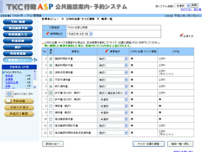Click the 宿泊施設利用料減免決定通知書 row name

coord(73,133)
